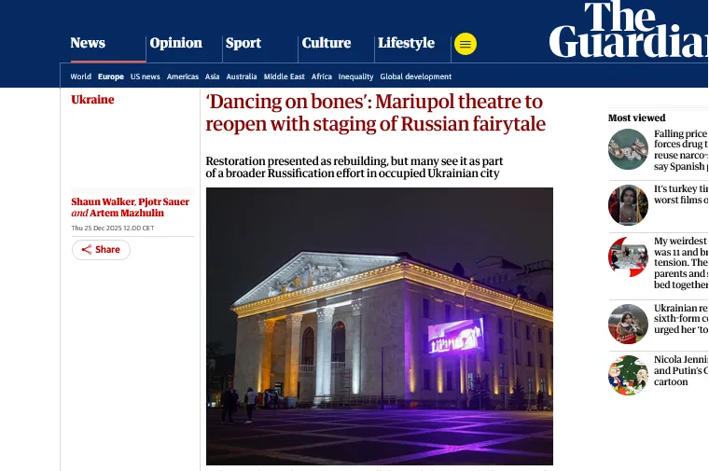The height and width of the screenshot is (471, 709).
Task: Open the News section tab
Action: tap(88, 43)
